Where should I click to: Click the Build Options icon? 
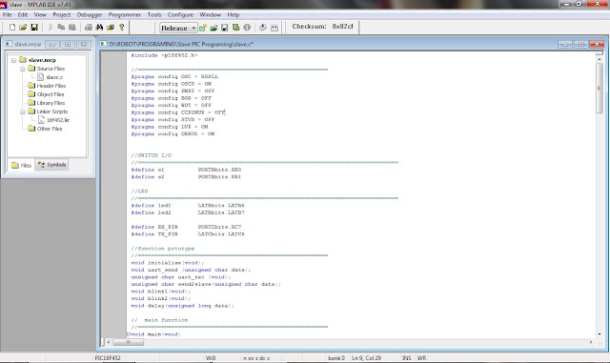click(235, 28)
